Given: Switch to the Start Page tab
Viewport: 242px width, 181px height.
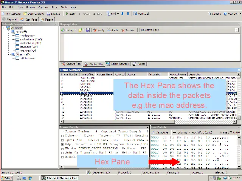Looking at the screenshot, I should (x=29, y=20).
